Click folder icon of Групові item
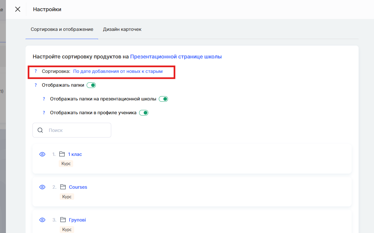 pyautogui.click(x=63, y=220)
